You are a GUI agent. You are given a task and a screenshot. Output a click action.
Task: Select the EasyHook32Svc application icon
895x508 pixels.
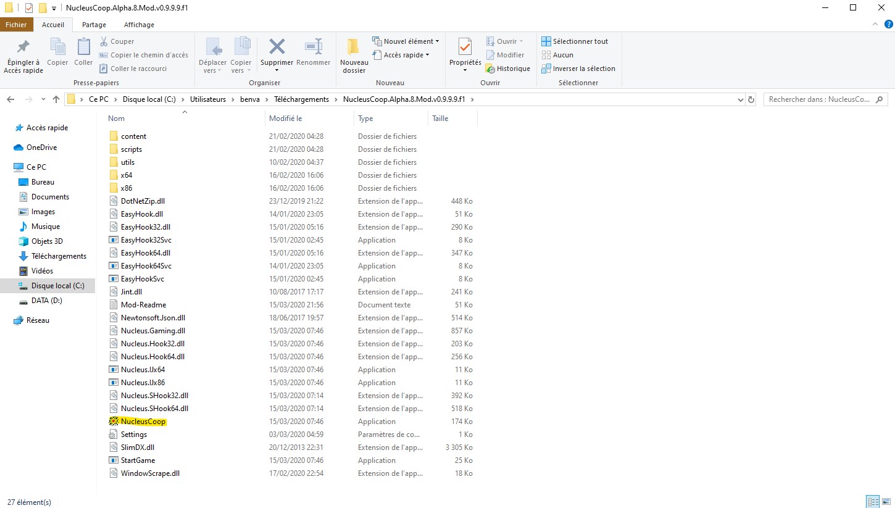[114, 240]
